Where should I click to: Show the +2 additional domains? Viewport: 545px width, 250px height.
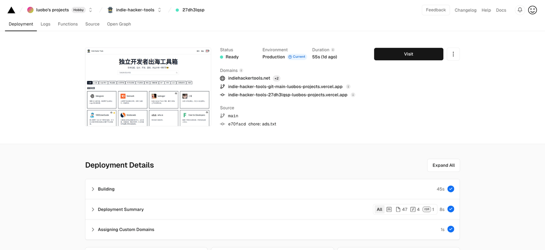click(x=277, y=78)
